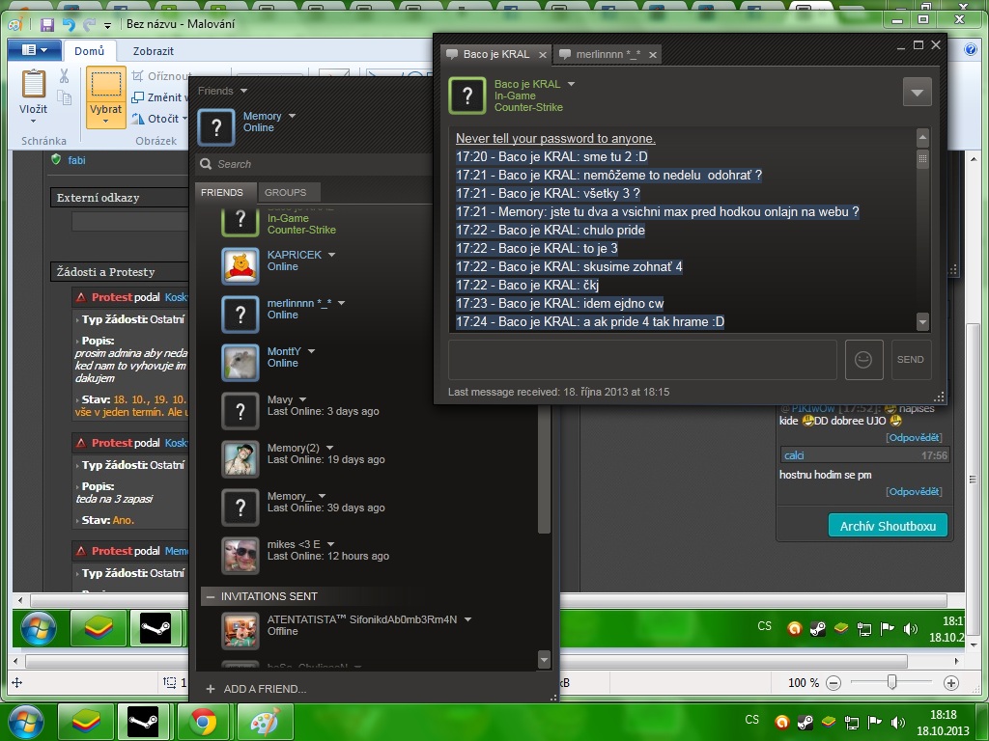Click the Archív Shoutboxu button
This screenshot has width=989, height=741.
coord(888,526)
